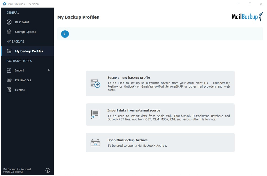
Task: Select the import external data document icon
Action: click(x=95, y=114)
